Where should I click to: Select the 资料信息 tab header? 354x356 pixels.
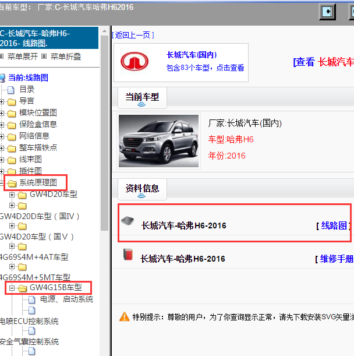[142, 189]
